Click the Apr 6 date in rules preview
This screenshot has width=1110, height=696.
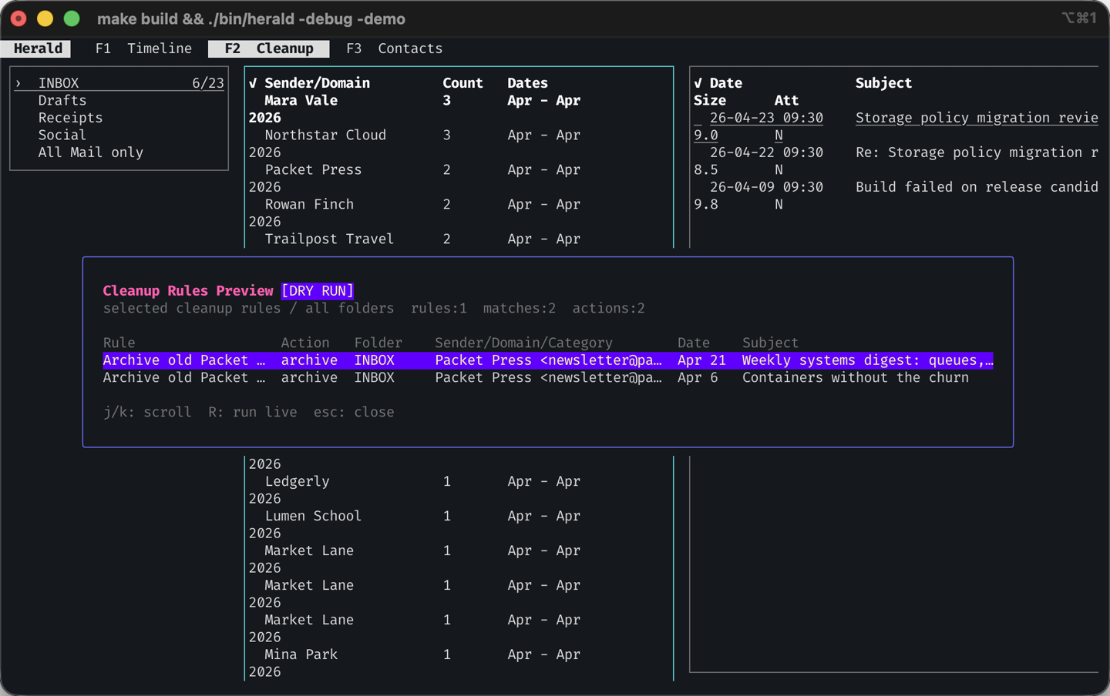click(x=698, y=377)
